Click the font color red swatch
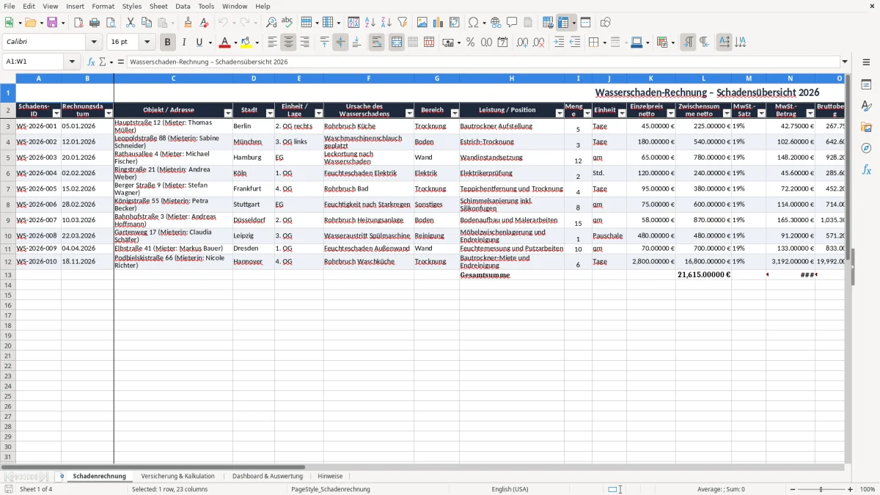The width and height of the screenshot is (880, 495). click(x=224, y=43)
